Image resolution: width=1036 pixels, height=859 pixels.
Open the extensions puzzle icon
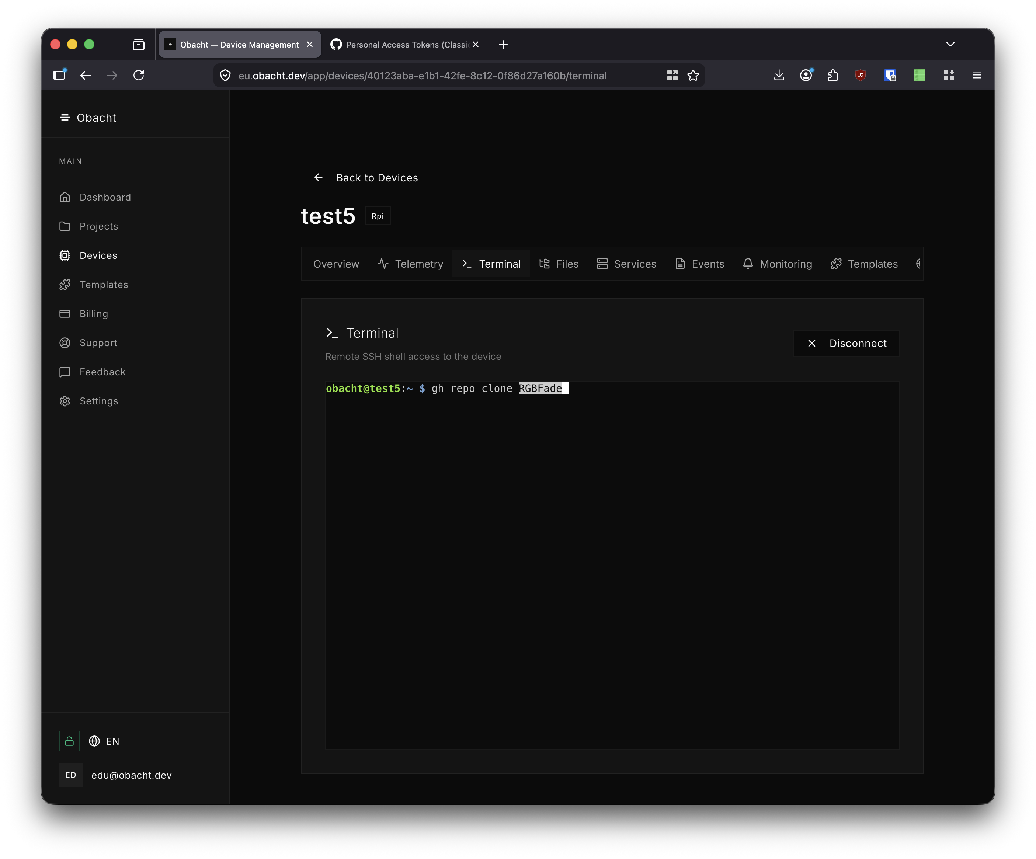tap(833, 75)
